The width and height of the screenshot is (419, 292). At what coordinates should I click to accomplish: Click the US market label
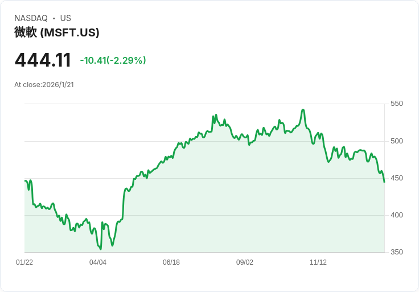pos(65,18)
